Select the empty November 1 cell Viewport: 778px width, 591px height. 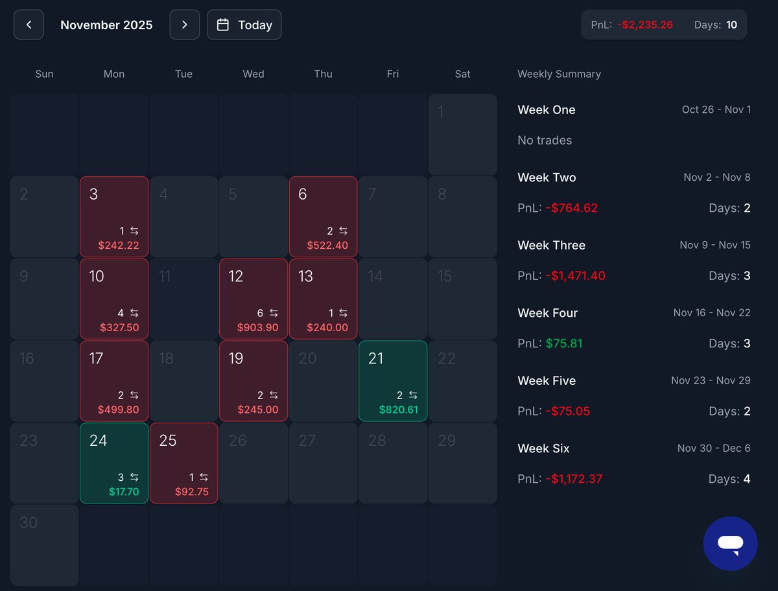[462, 134]
